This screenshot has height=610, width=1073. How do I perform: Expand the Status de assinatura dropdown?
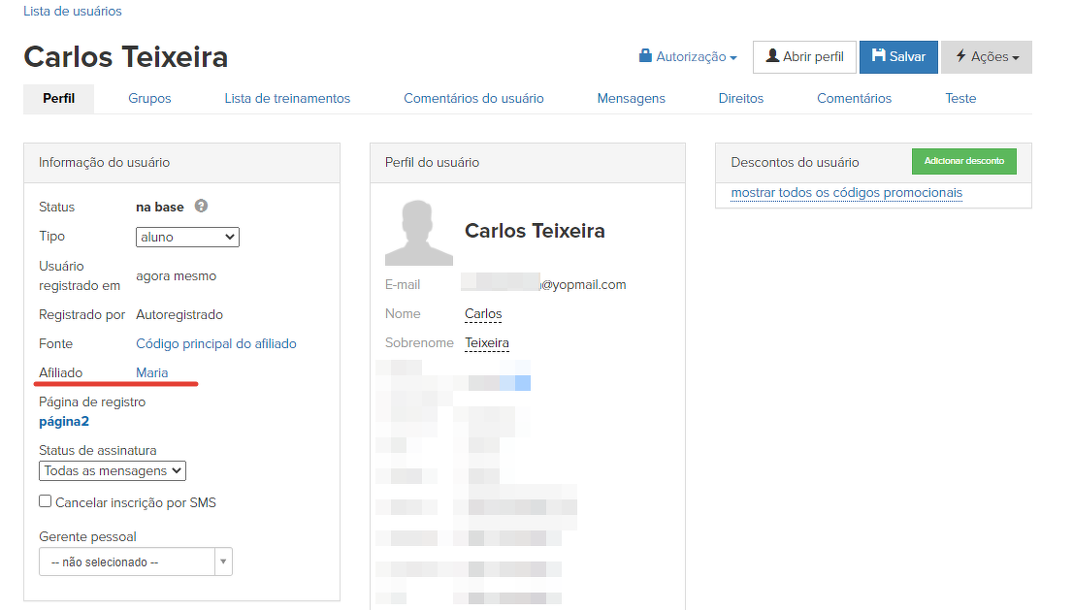113,470
